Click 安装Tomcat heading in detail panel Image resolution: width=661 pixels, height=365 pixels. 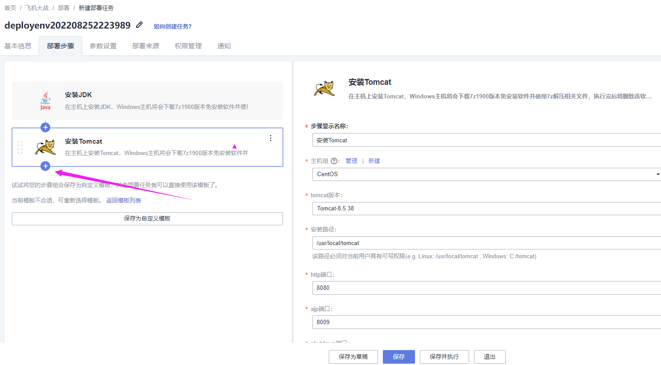[370, 82]
